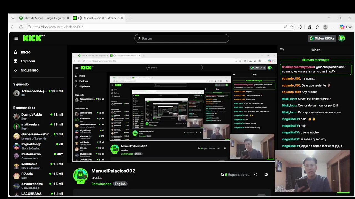Open LACOBRAAA recommended channel
Image resolution: width=355 pixels, height=199 pixels.
(38, 194)
